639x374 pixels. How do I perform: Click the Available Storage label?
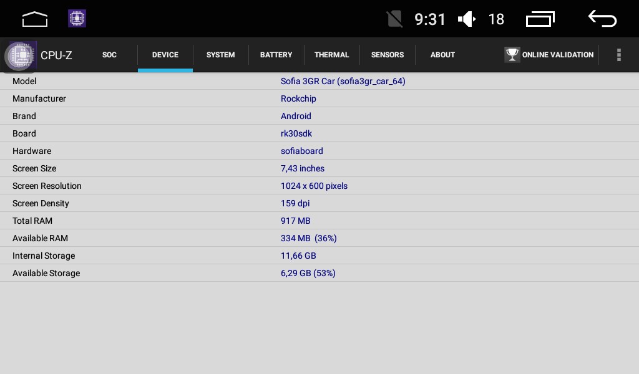click(46, 273)
